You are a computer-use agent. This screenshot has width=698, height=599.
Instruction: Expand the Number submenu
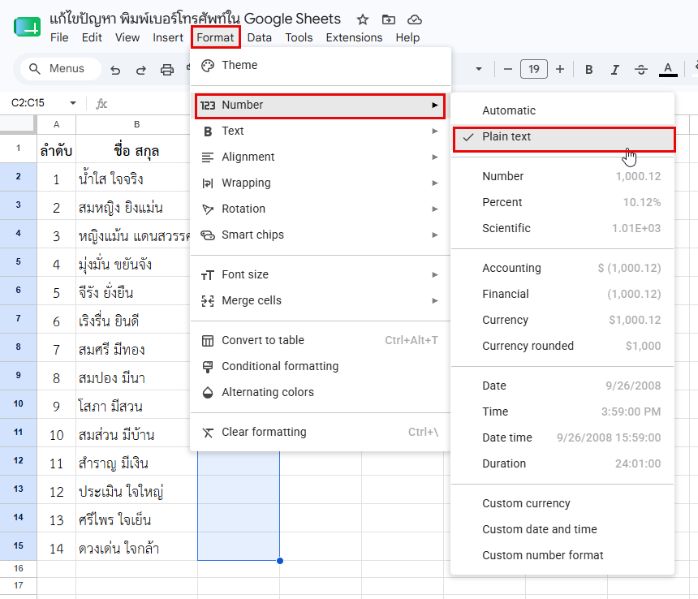(x=320, y=106)
